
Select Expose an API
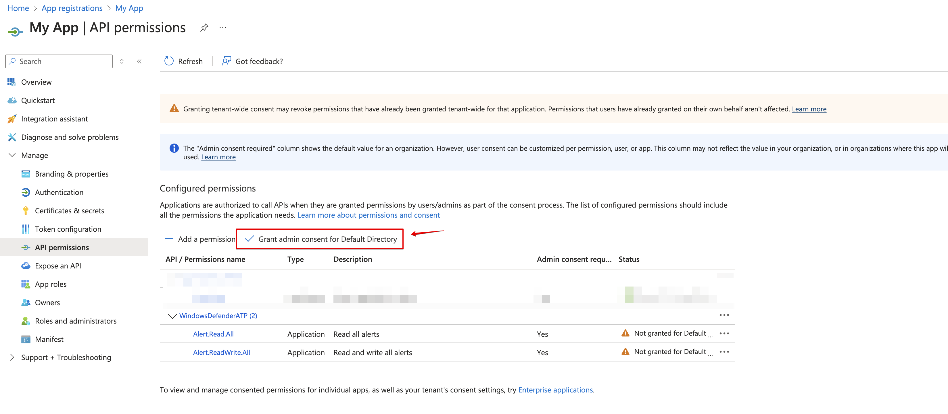(x=58, y=266)
